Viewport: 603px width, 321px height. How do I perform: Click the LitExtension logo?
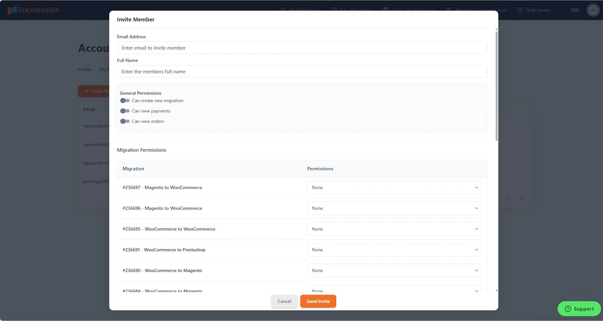[33, 10]
